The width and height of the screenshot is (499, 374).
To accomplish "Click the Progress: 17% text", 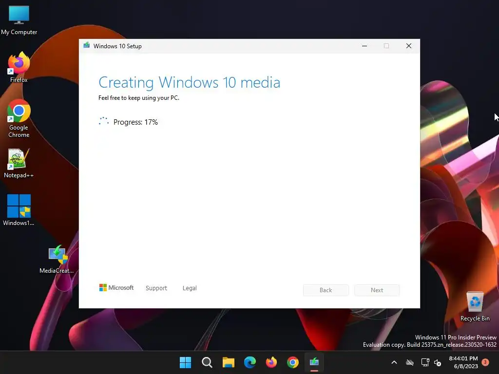I will coord(135,122).
